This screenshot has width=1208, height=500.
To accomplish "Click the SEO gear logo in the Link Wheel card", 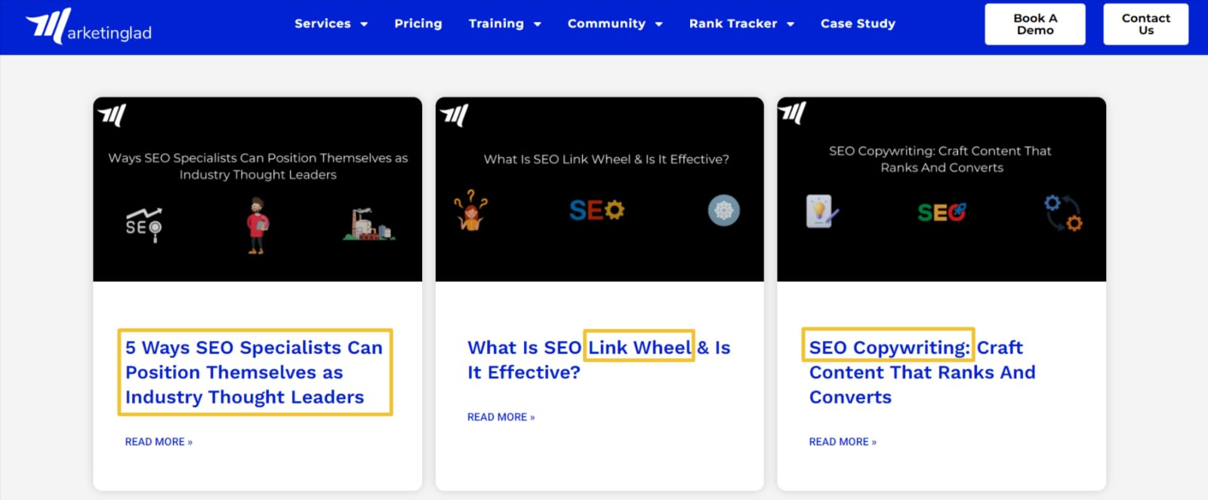I will tap(596, 210).
